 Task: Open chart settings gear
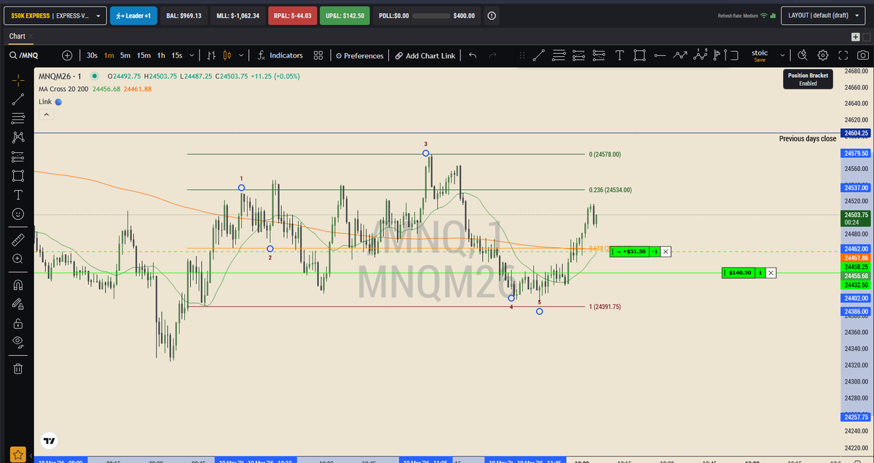(x=823, y=55)
